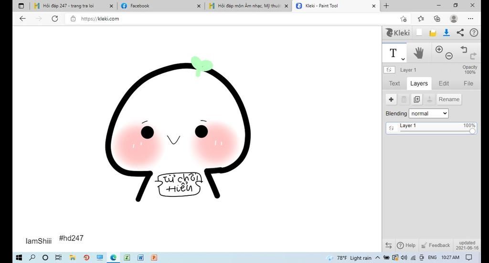Open the browser Favorites list icon
Image resolution: width=489 pixels, height=263 pixels.
421,19
